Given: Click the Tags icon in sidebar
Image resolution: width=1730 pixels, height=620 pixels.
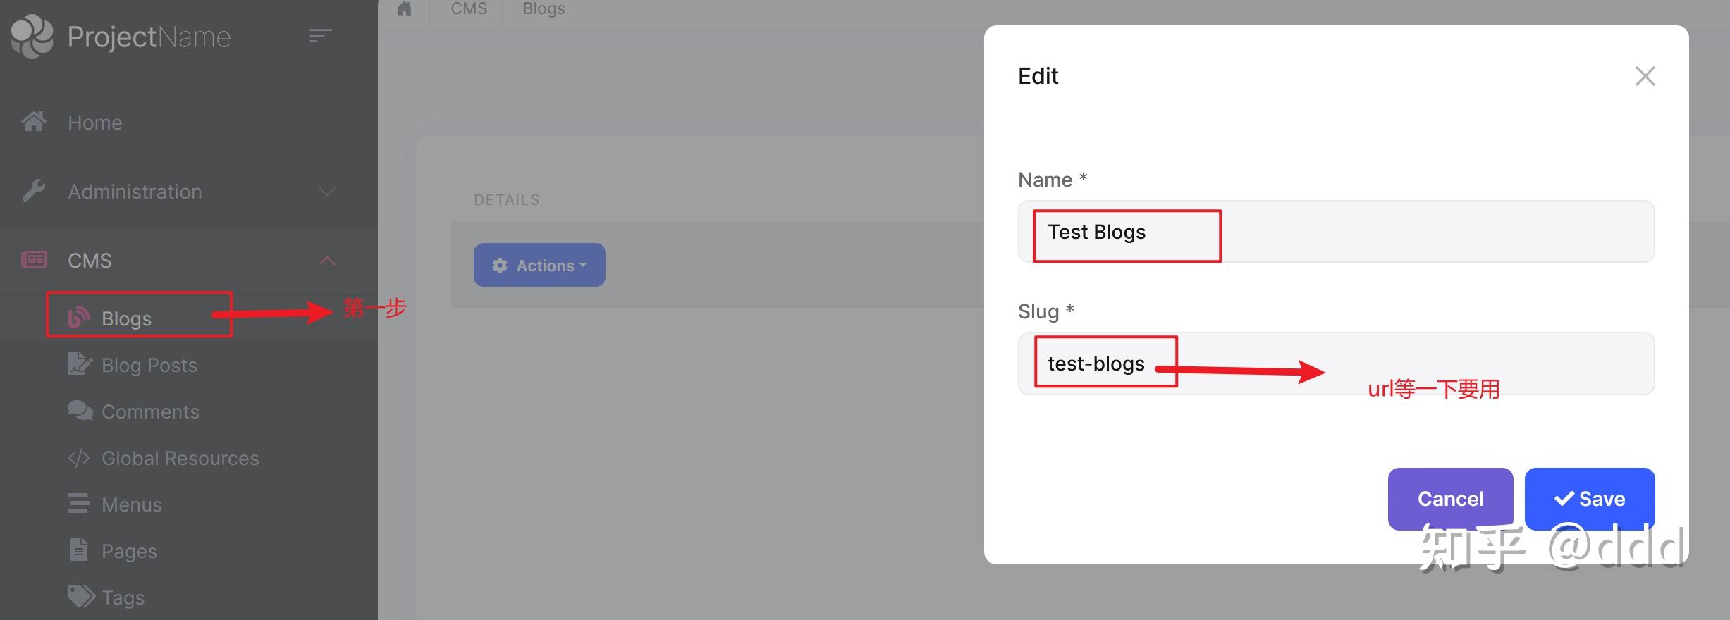Looking at the screenshot, I should [x=80, y=597].
